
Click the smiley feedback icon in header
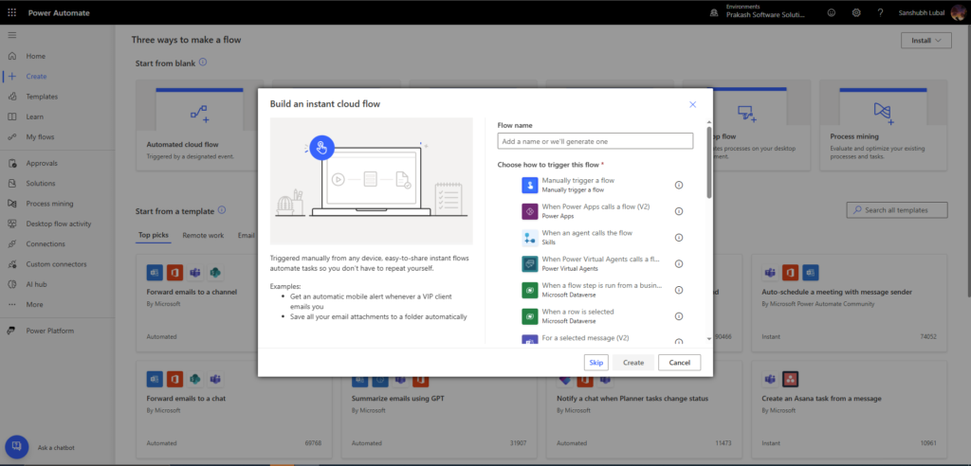pos(831,12)
